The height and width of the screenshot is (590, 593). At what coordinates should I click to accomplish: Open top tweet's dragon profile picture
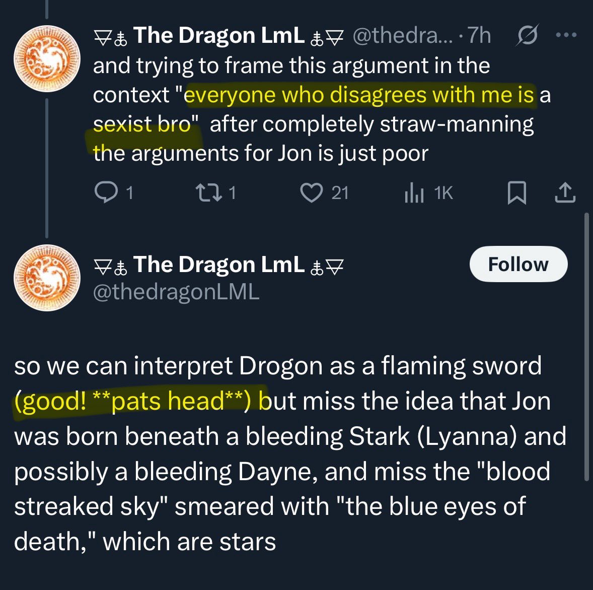(47, 58)
